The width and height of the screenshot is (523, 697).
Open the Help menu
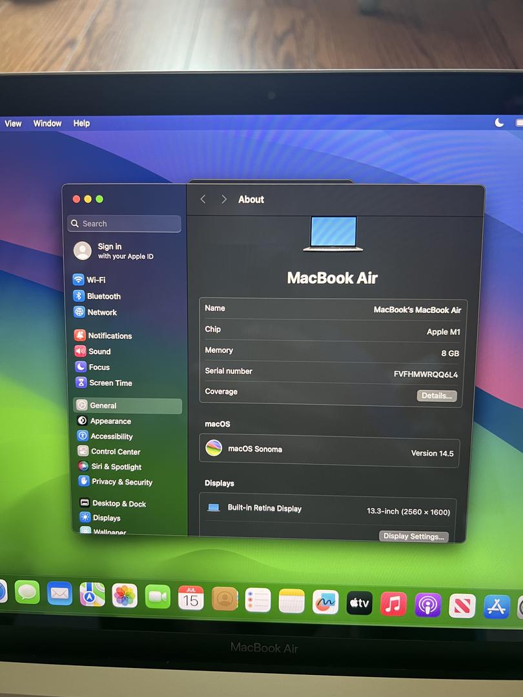tap(81, 123)
